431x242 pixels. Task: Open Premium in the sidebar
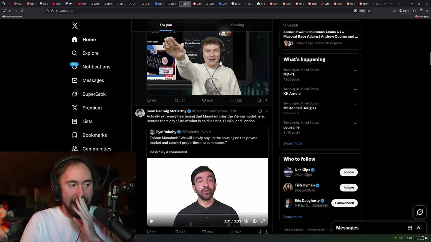pos(87,108)
